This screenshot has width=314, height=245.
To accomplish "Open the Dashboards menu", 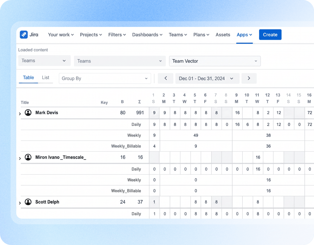I will [147, 35].
